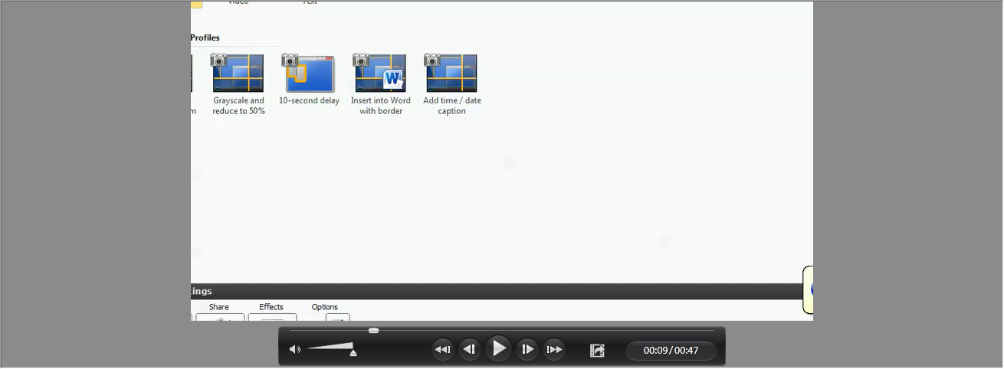Viewport: 1004px width, 369px height.
Task: Click the share video filmstrip icon
Action: point(597,351)
